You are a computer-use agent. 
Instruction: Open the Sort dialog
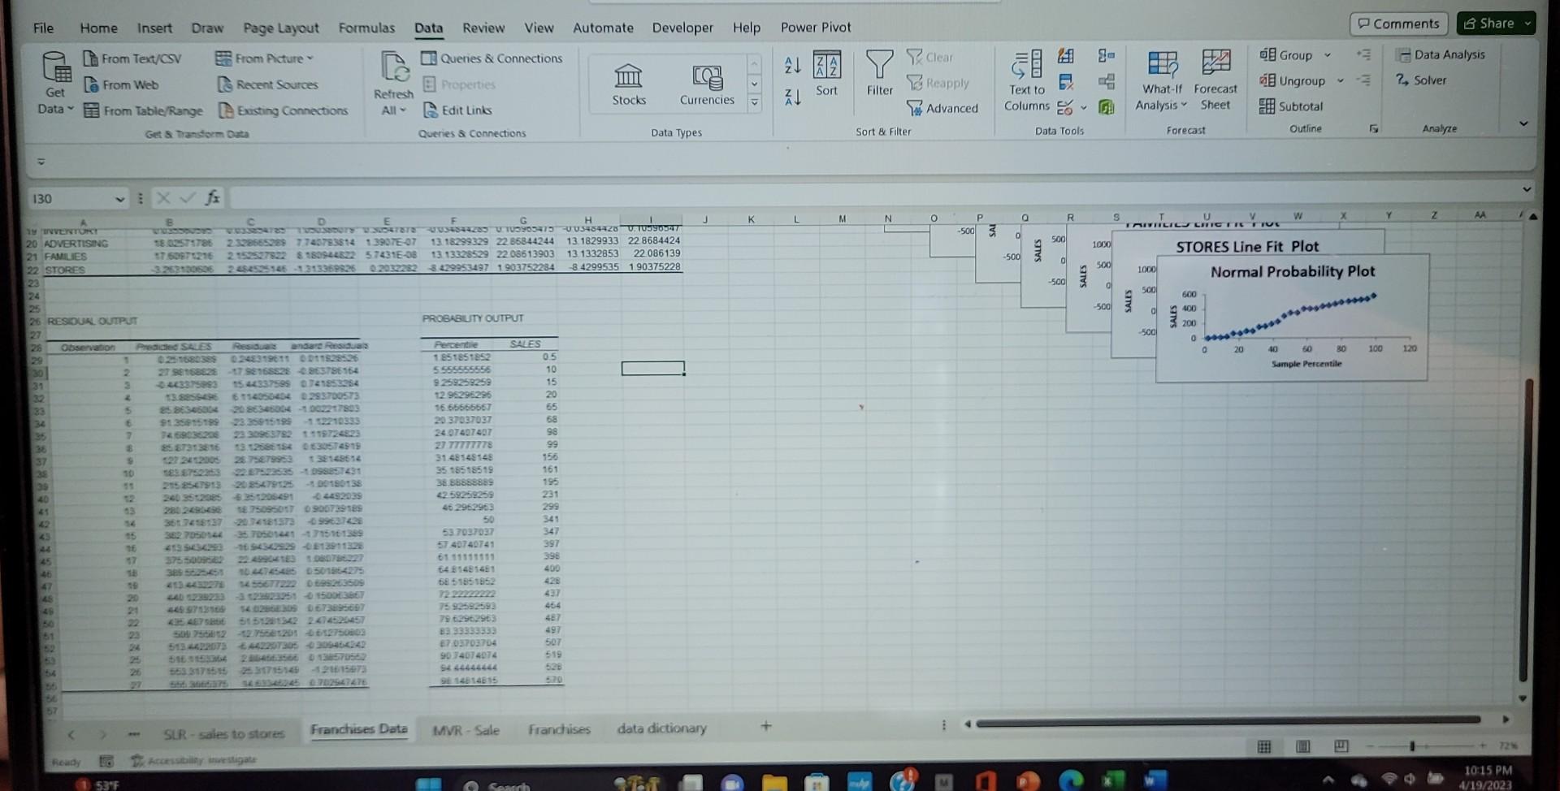click(x=827, y=75)
